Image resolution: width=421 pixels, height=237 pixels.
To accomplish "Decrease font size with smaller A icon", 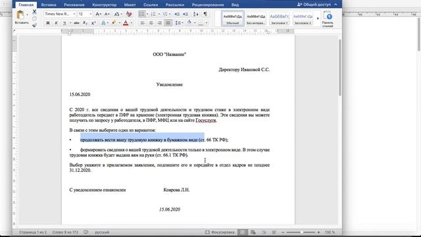I will point(107,14).
